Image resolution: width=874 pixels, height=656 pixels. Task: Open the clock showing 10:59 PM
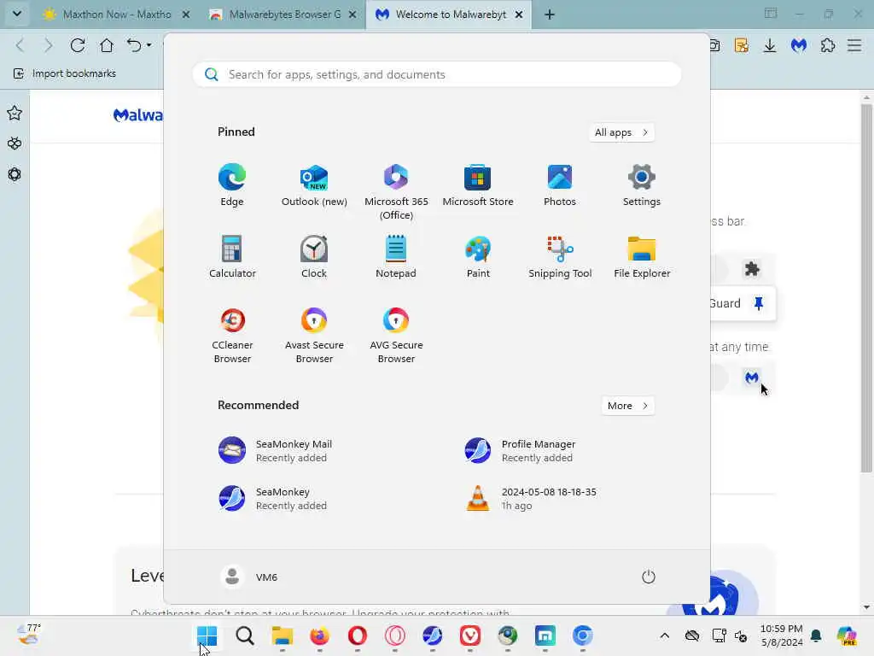click(x=782, y=635)
